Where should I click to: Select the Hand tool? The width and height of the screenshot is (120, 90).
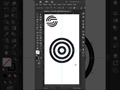pyautogui.click(x=37, y=48)
